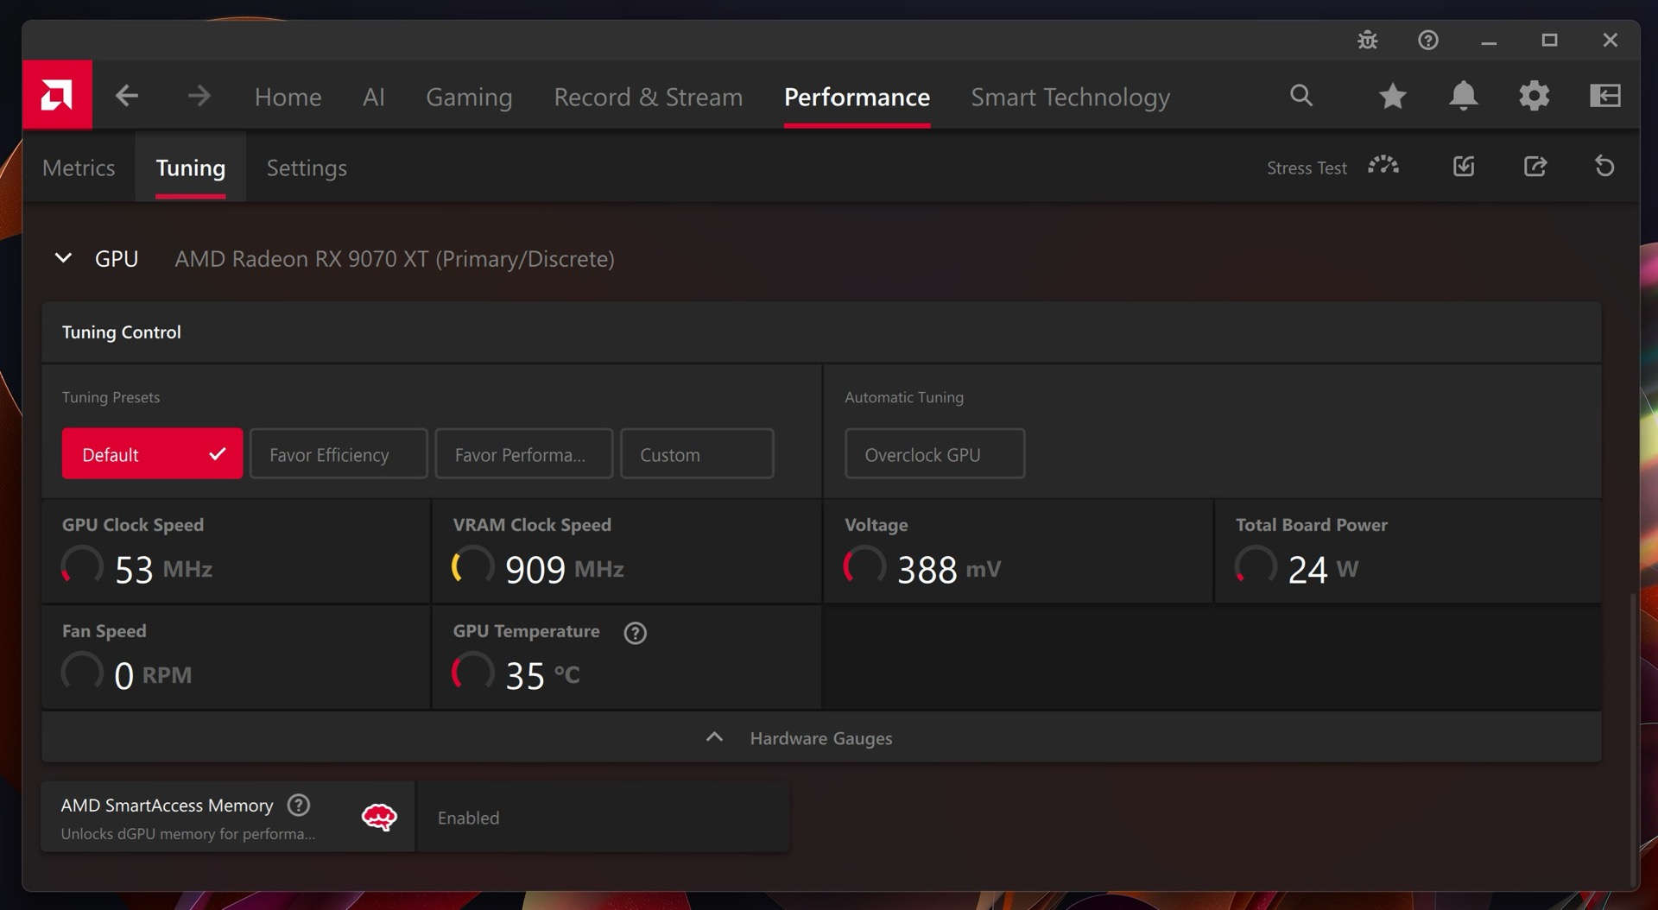This screenshot has width=1658, height=910.
Task: Click the Voltage gauge dial
Action: (x=864, y=566)
